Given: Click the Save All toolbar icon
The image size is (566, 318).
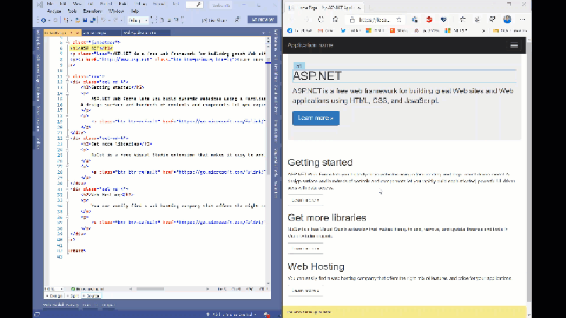Looking at the screenshot, I should [93, 20].
